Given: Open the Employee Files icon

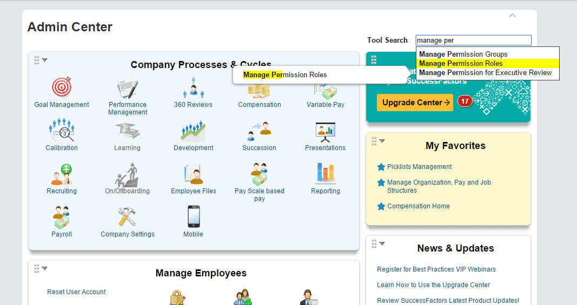Looking at the screenshot, I should point(194,174).
